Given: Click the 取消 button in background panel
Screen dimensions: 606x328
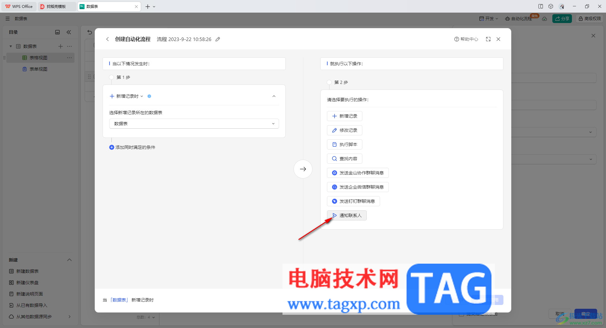Looking at the screenshot, I should pyautogui.click(x=560, y=314).
